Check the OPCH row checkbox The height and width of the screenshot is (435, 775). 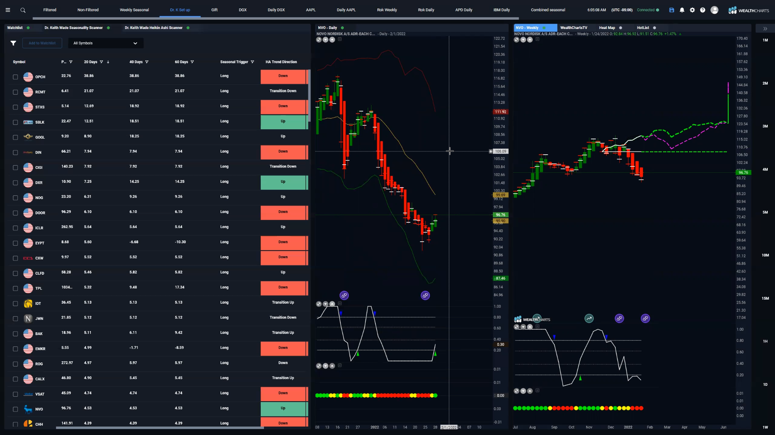point(15,77)
